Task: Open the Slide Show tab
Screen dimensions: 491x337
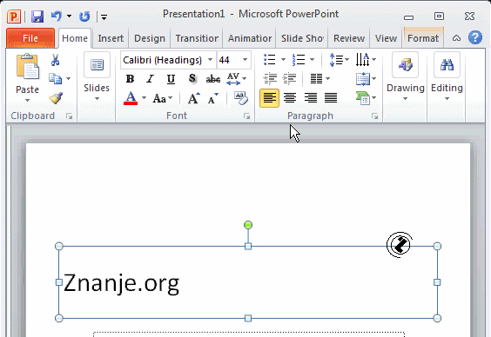Action: 302,38
